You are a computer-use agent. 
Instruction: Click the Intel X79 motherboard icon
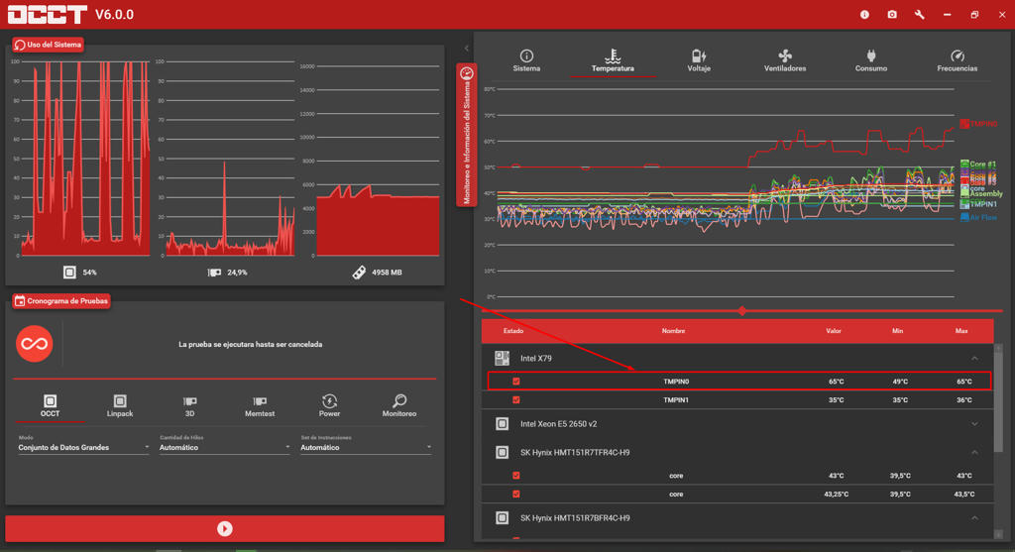click(502, 358)
